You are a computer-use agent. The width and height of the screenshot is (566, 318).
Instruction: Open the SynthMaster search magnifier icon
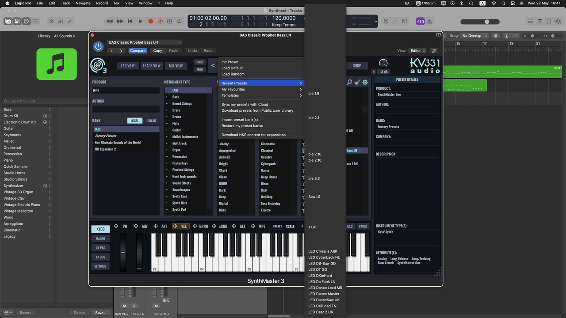click(349, 82)
